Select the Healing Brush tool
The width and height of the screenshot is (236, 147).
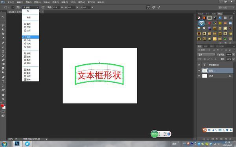click(3, 43)
